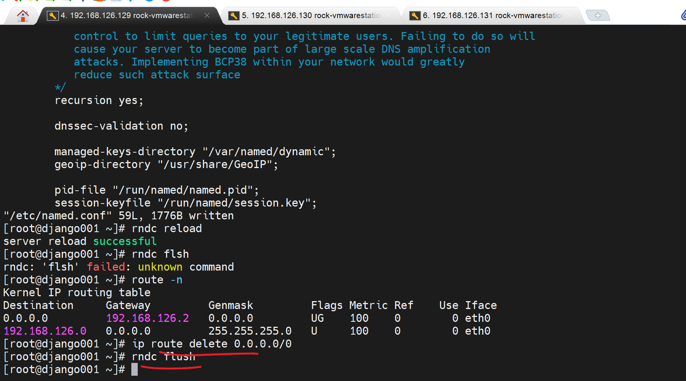Screen dimensions: 686x381
Task: Close the 192.168.126.131 session tab
Action: point(569,15)
